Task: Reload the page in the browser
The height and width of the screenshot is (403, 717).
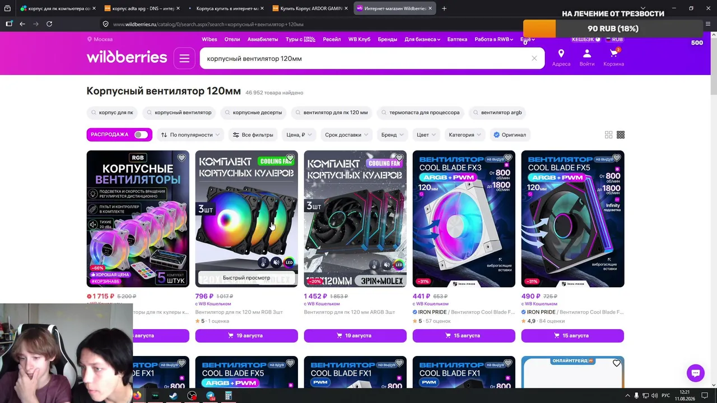Action: click(49, 24)
